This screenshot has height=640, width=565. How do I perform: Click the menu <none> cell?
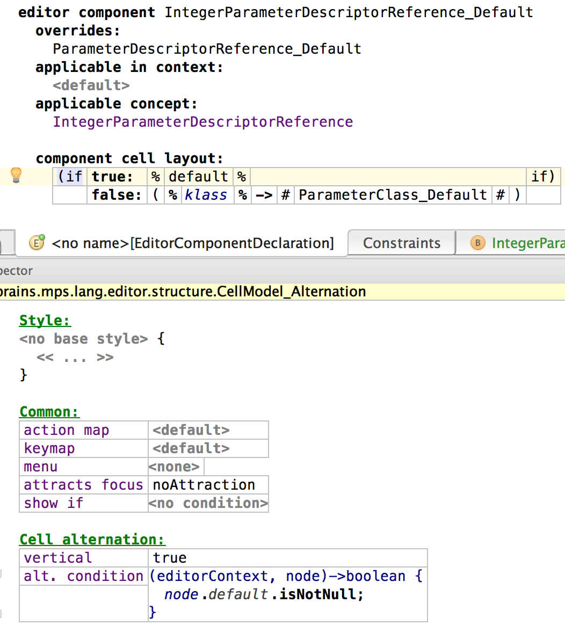(174, 467)
